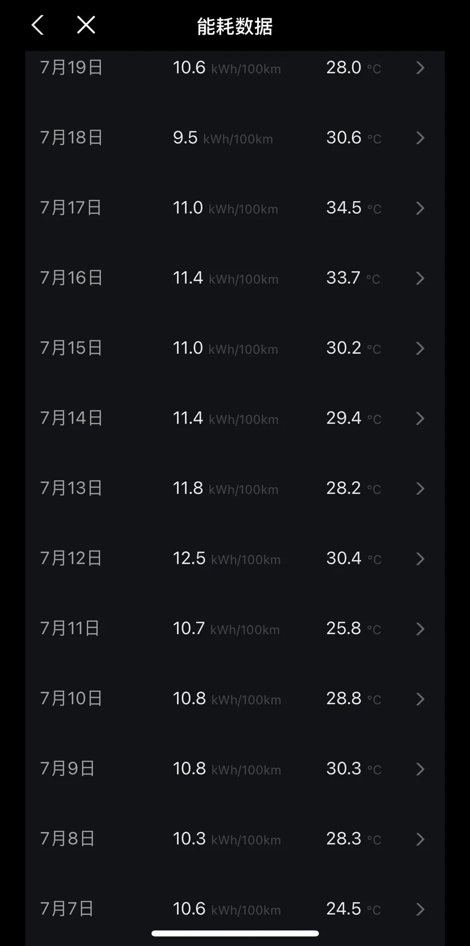This screenshot has height=946, width=470.
Task: Tap chevron beside 28.8 °C
Action: (420, 699)
